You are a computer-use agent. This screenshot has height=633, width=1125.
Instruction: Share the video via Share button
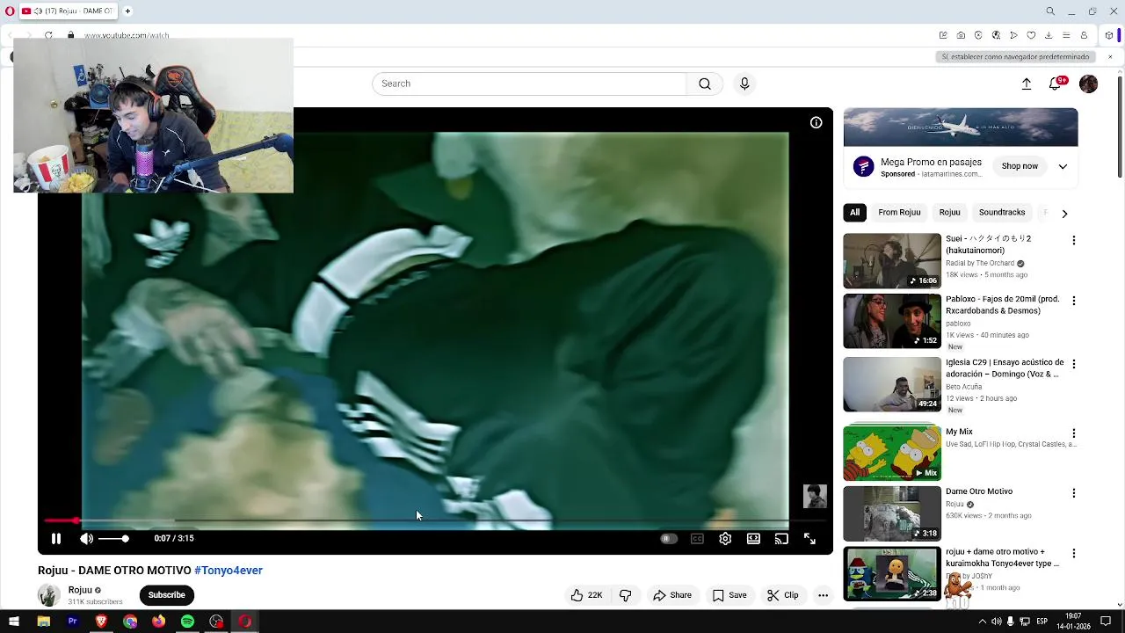pyautogui.click(x=672, y=595)
